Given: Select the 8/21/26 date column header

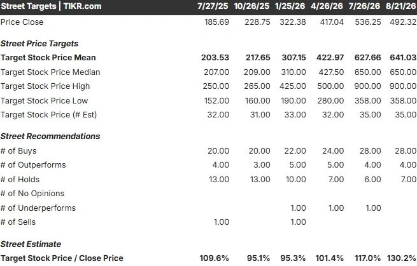Looking at the screenshot, I should pyautogui.click(x=401, y=6).
